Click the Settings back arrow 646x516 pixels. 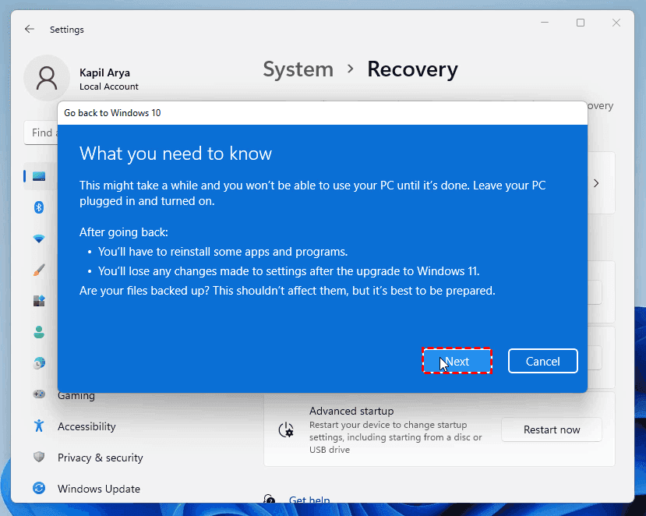[x=30, y=30]
